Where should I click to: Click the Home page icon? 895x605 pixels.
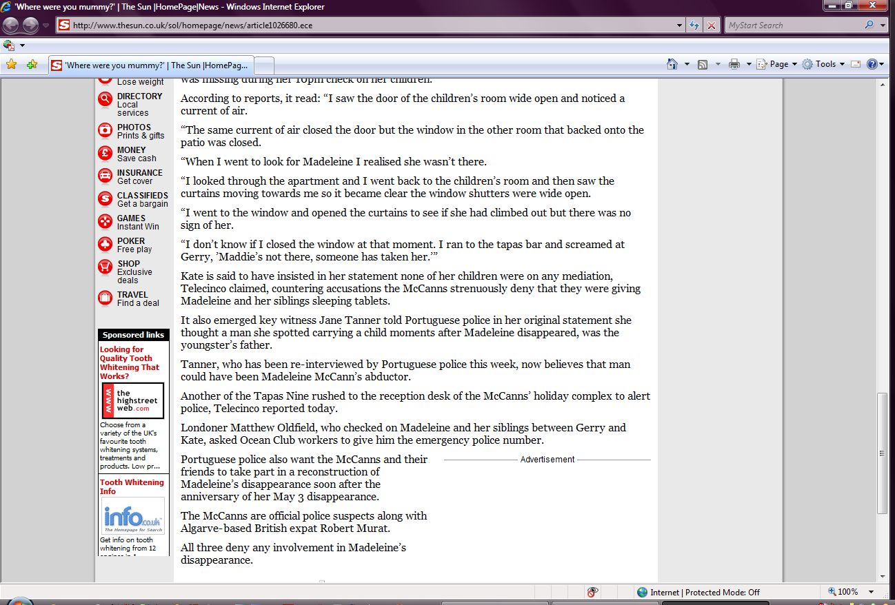click(x=672, y=64)
